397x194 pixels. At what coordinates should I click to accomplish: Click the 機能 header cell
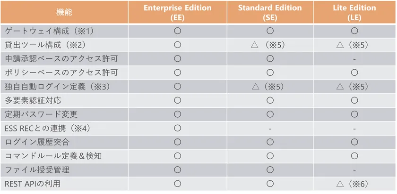(x=65, y=12)
